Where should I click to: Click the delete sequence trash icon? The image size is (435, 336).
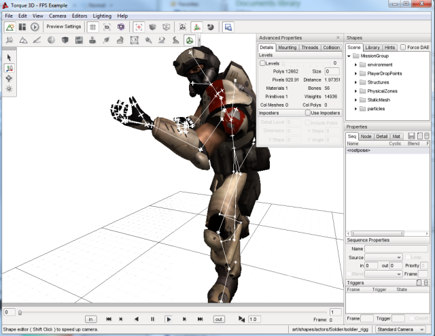pos(427,136)
